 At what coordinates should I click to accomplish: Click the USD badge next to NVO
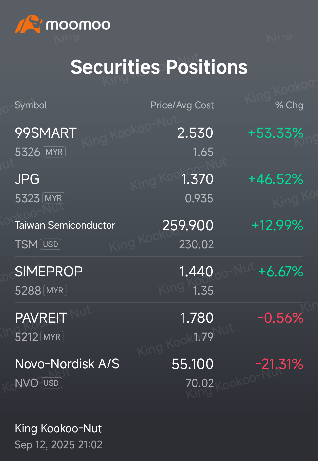(51, 383)
